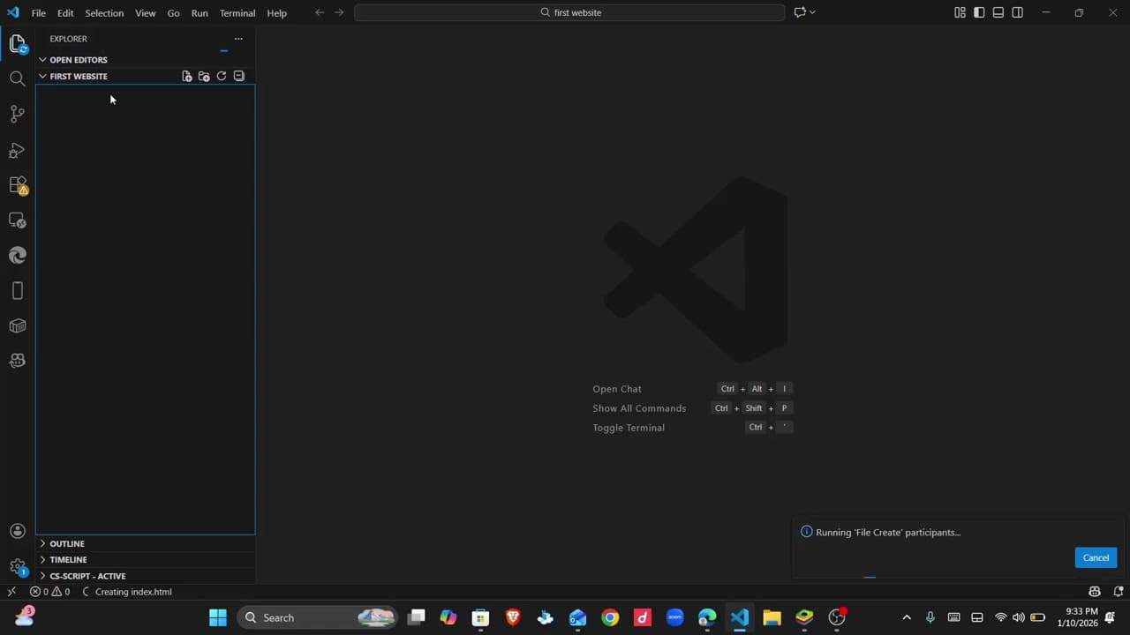1130x635 pixels.
Task: Show errors and warnings problems count
Action: (x=49, y=592)
